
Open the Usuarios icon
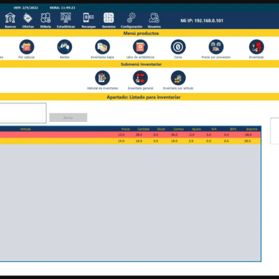[x=154, y=18]
